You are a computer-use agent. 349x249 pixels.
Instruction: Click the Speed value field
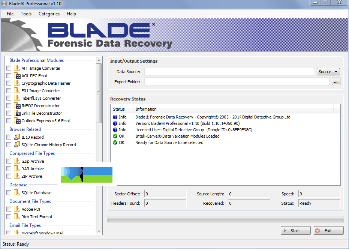point(319,194)
